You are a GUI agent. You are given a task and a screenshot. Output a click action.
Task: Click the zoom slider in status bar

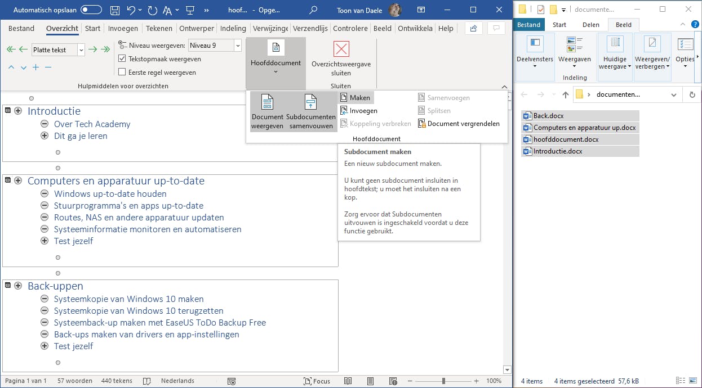click(x=443, y=381)
